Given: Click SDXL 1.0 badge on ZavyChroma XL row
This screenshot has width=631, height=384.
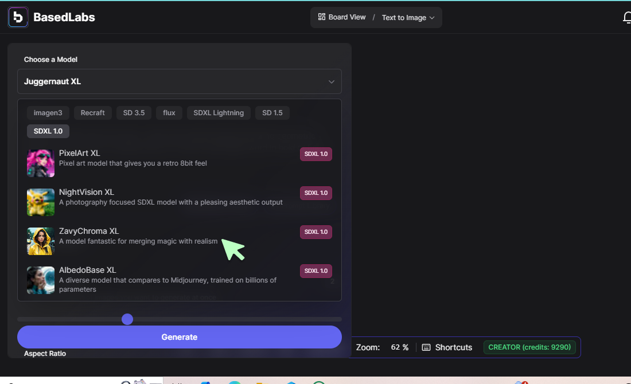Looking at the screenshot, I should [316, 232].
